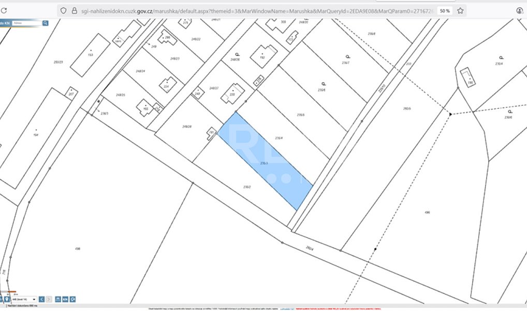Show site security info via the padlock
The height and width of the screenshot is (311, 527).
(74, 11)
